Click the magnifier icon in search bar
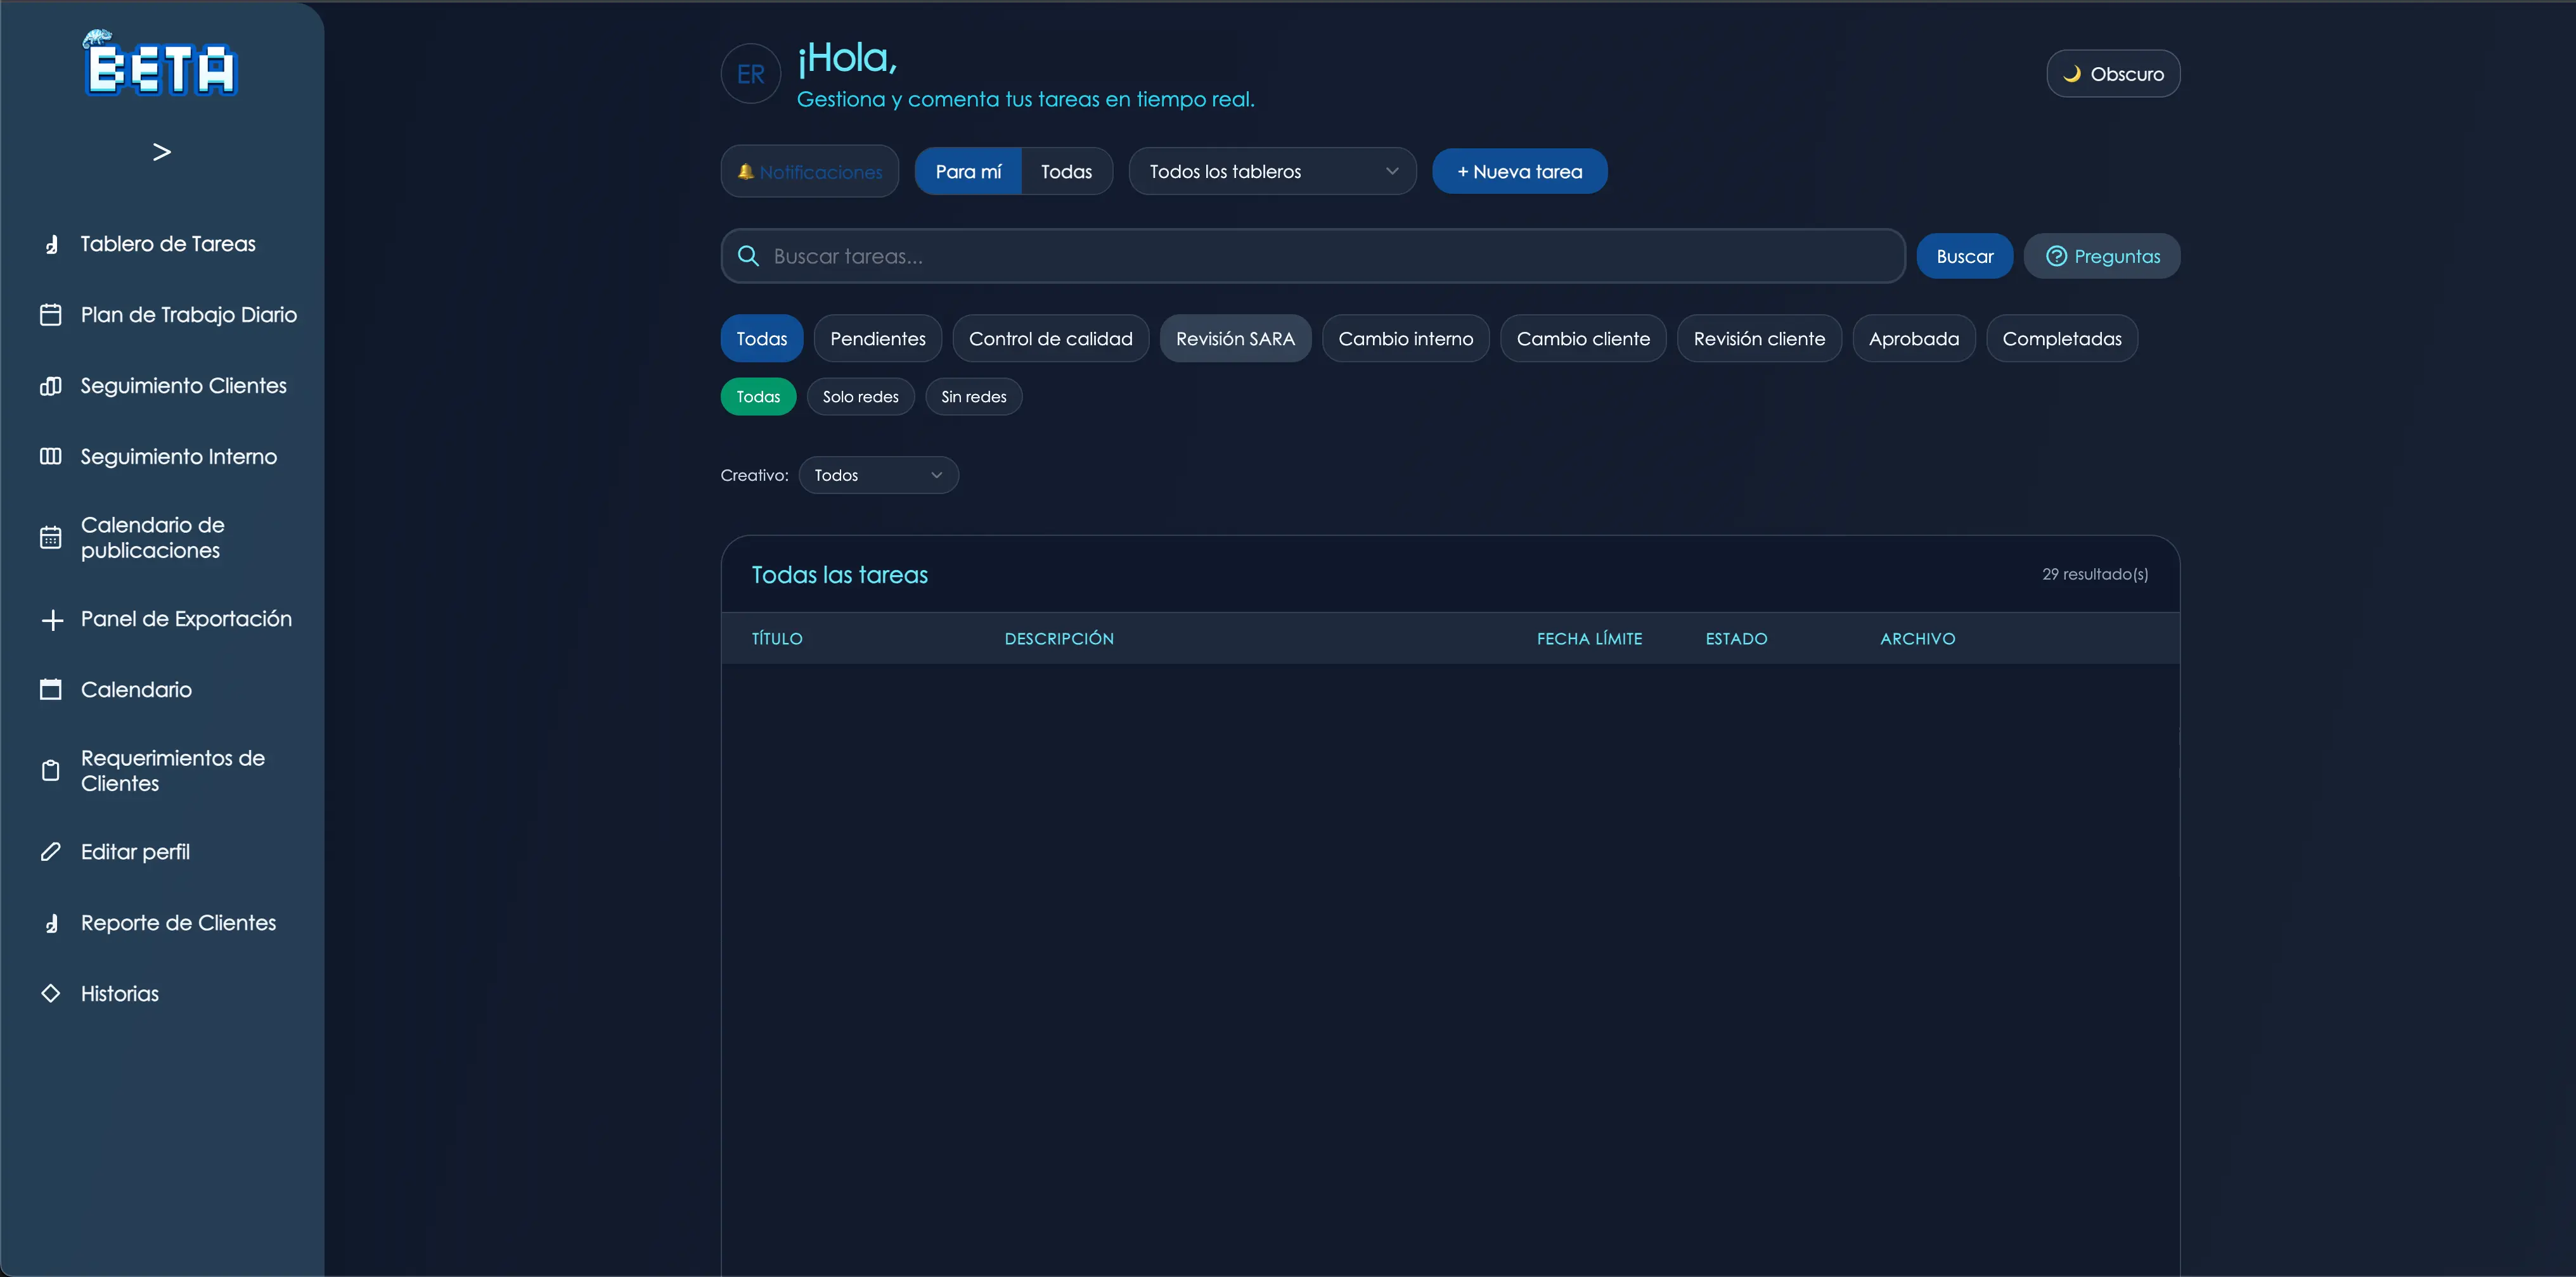The width and height of the screenshot is (2576, 1277). click(748, 256)
